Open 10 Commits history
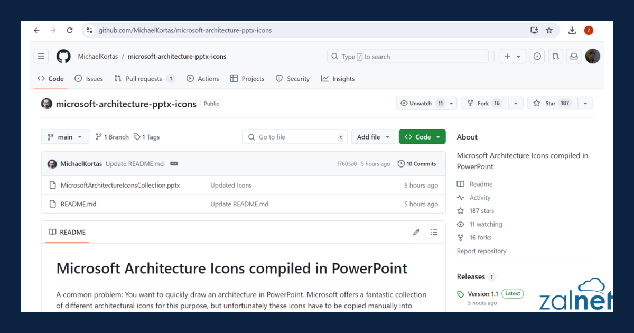The image size is (634, 333). click(417, 164)
